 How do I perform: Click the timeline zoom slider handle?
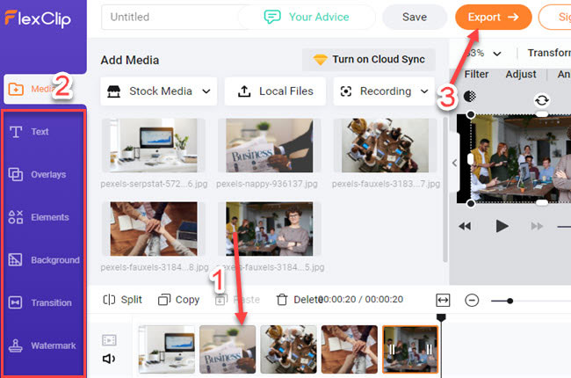[x=510, y=301]
